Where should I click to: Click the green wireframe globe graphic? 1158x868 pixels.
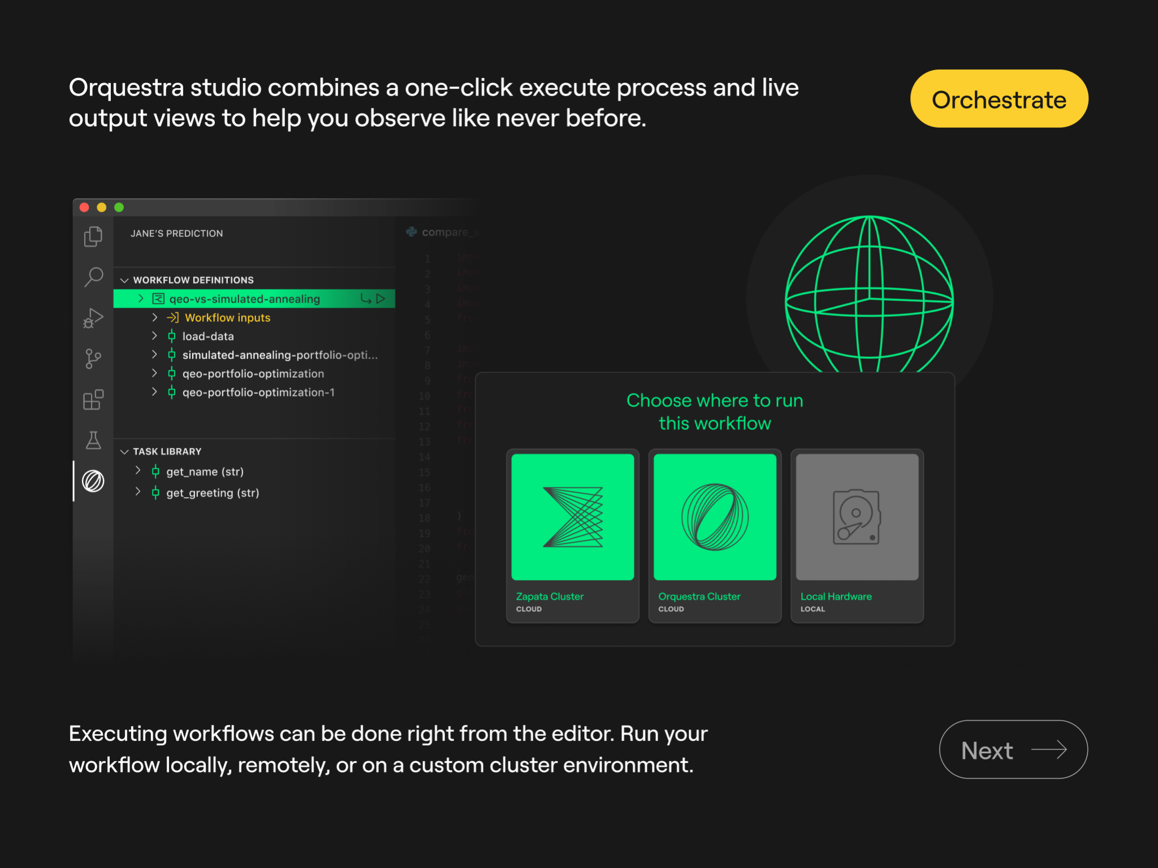click(x=869, y=294)
